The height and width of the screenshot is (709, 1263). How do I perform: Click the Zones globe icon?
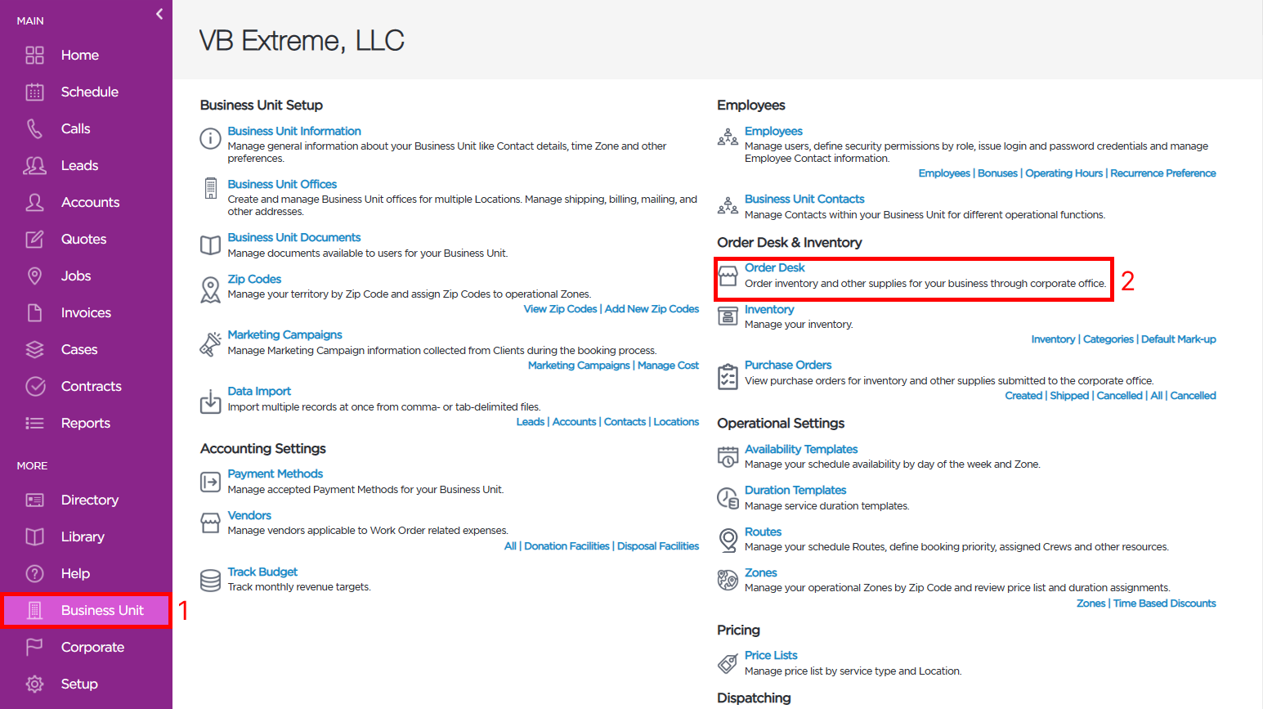pos(728,580)
